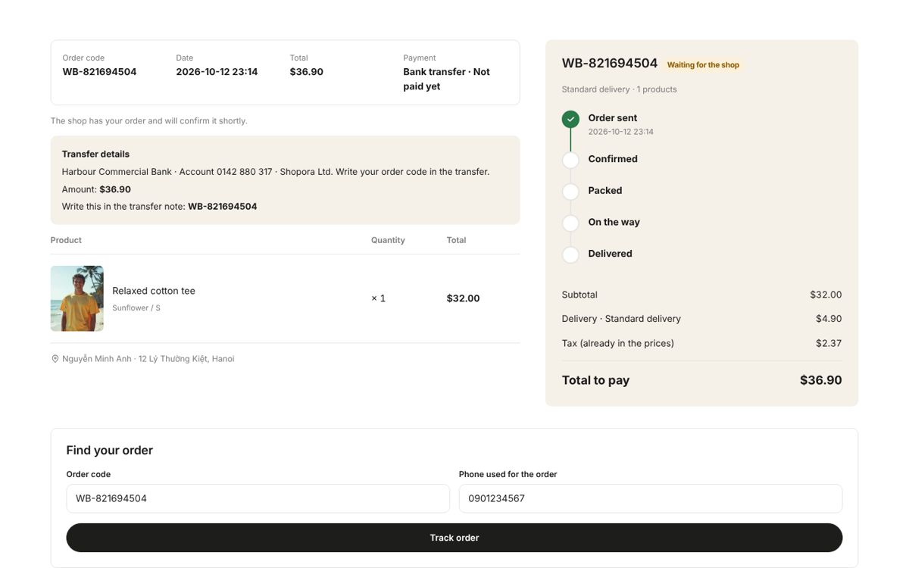This screenshot has height=568, width=909.
Task: Click the Nguyễn Minh Anh address text
Action: 148,359
